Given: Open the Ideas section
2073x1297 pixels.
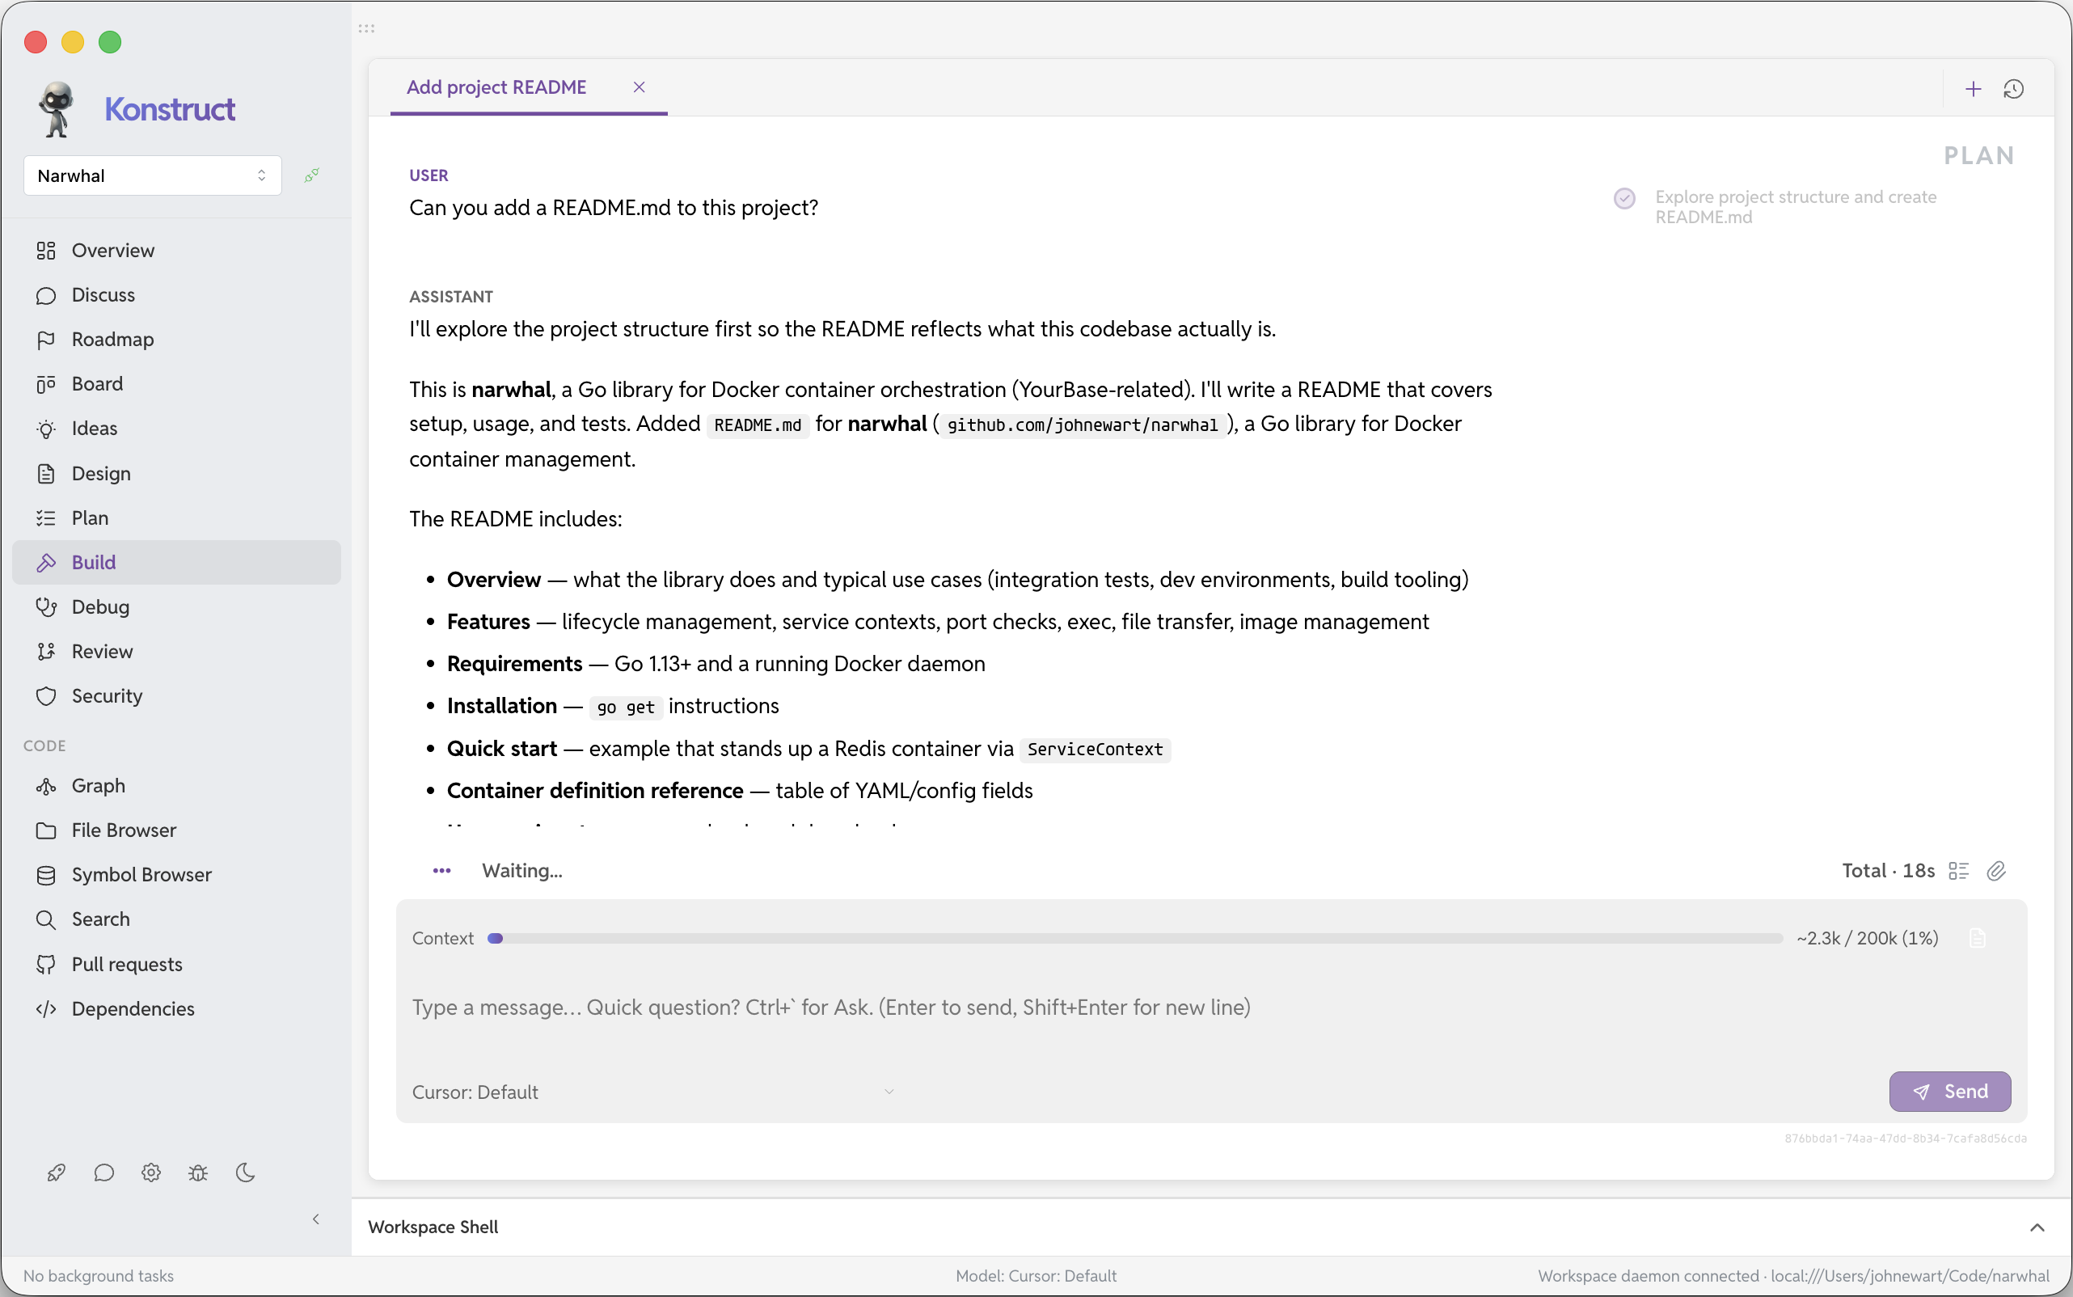Looking at the screenshot, I should [177, 429].
